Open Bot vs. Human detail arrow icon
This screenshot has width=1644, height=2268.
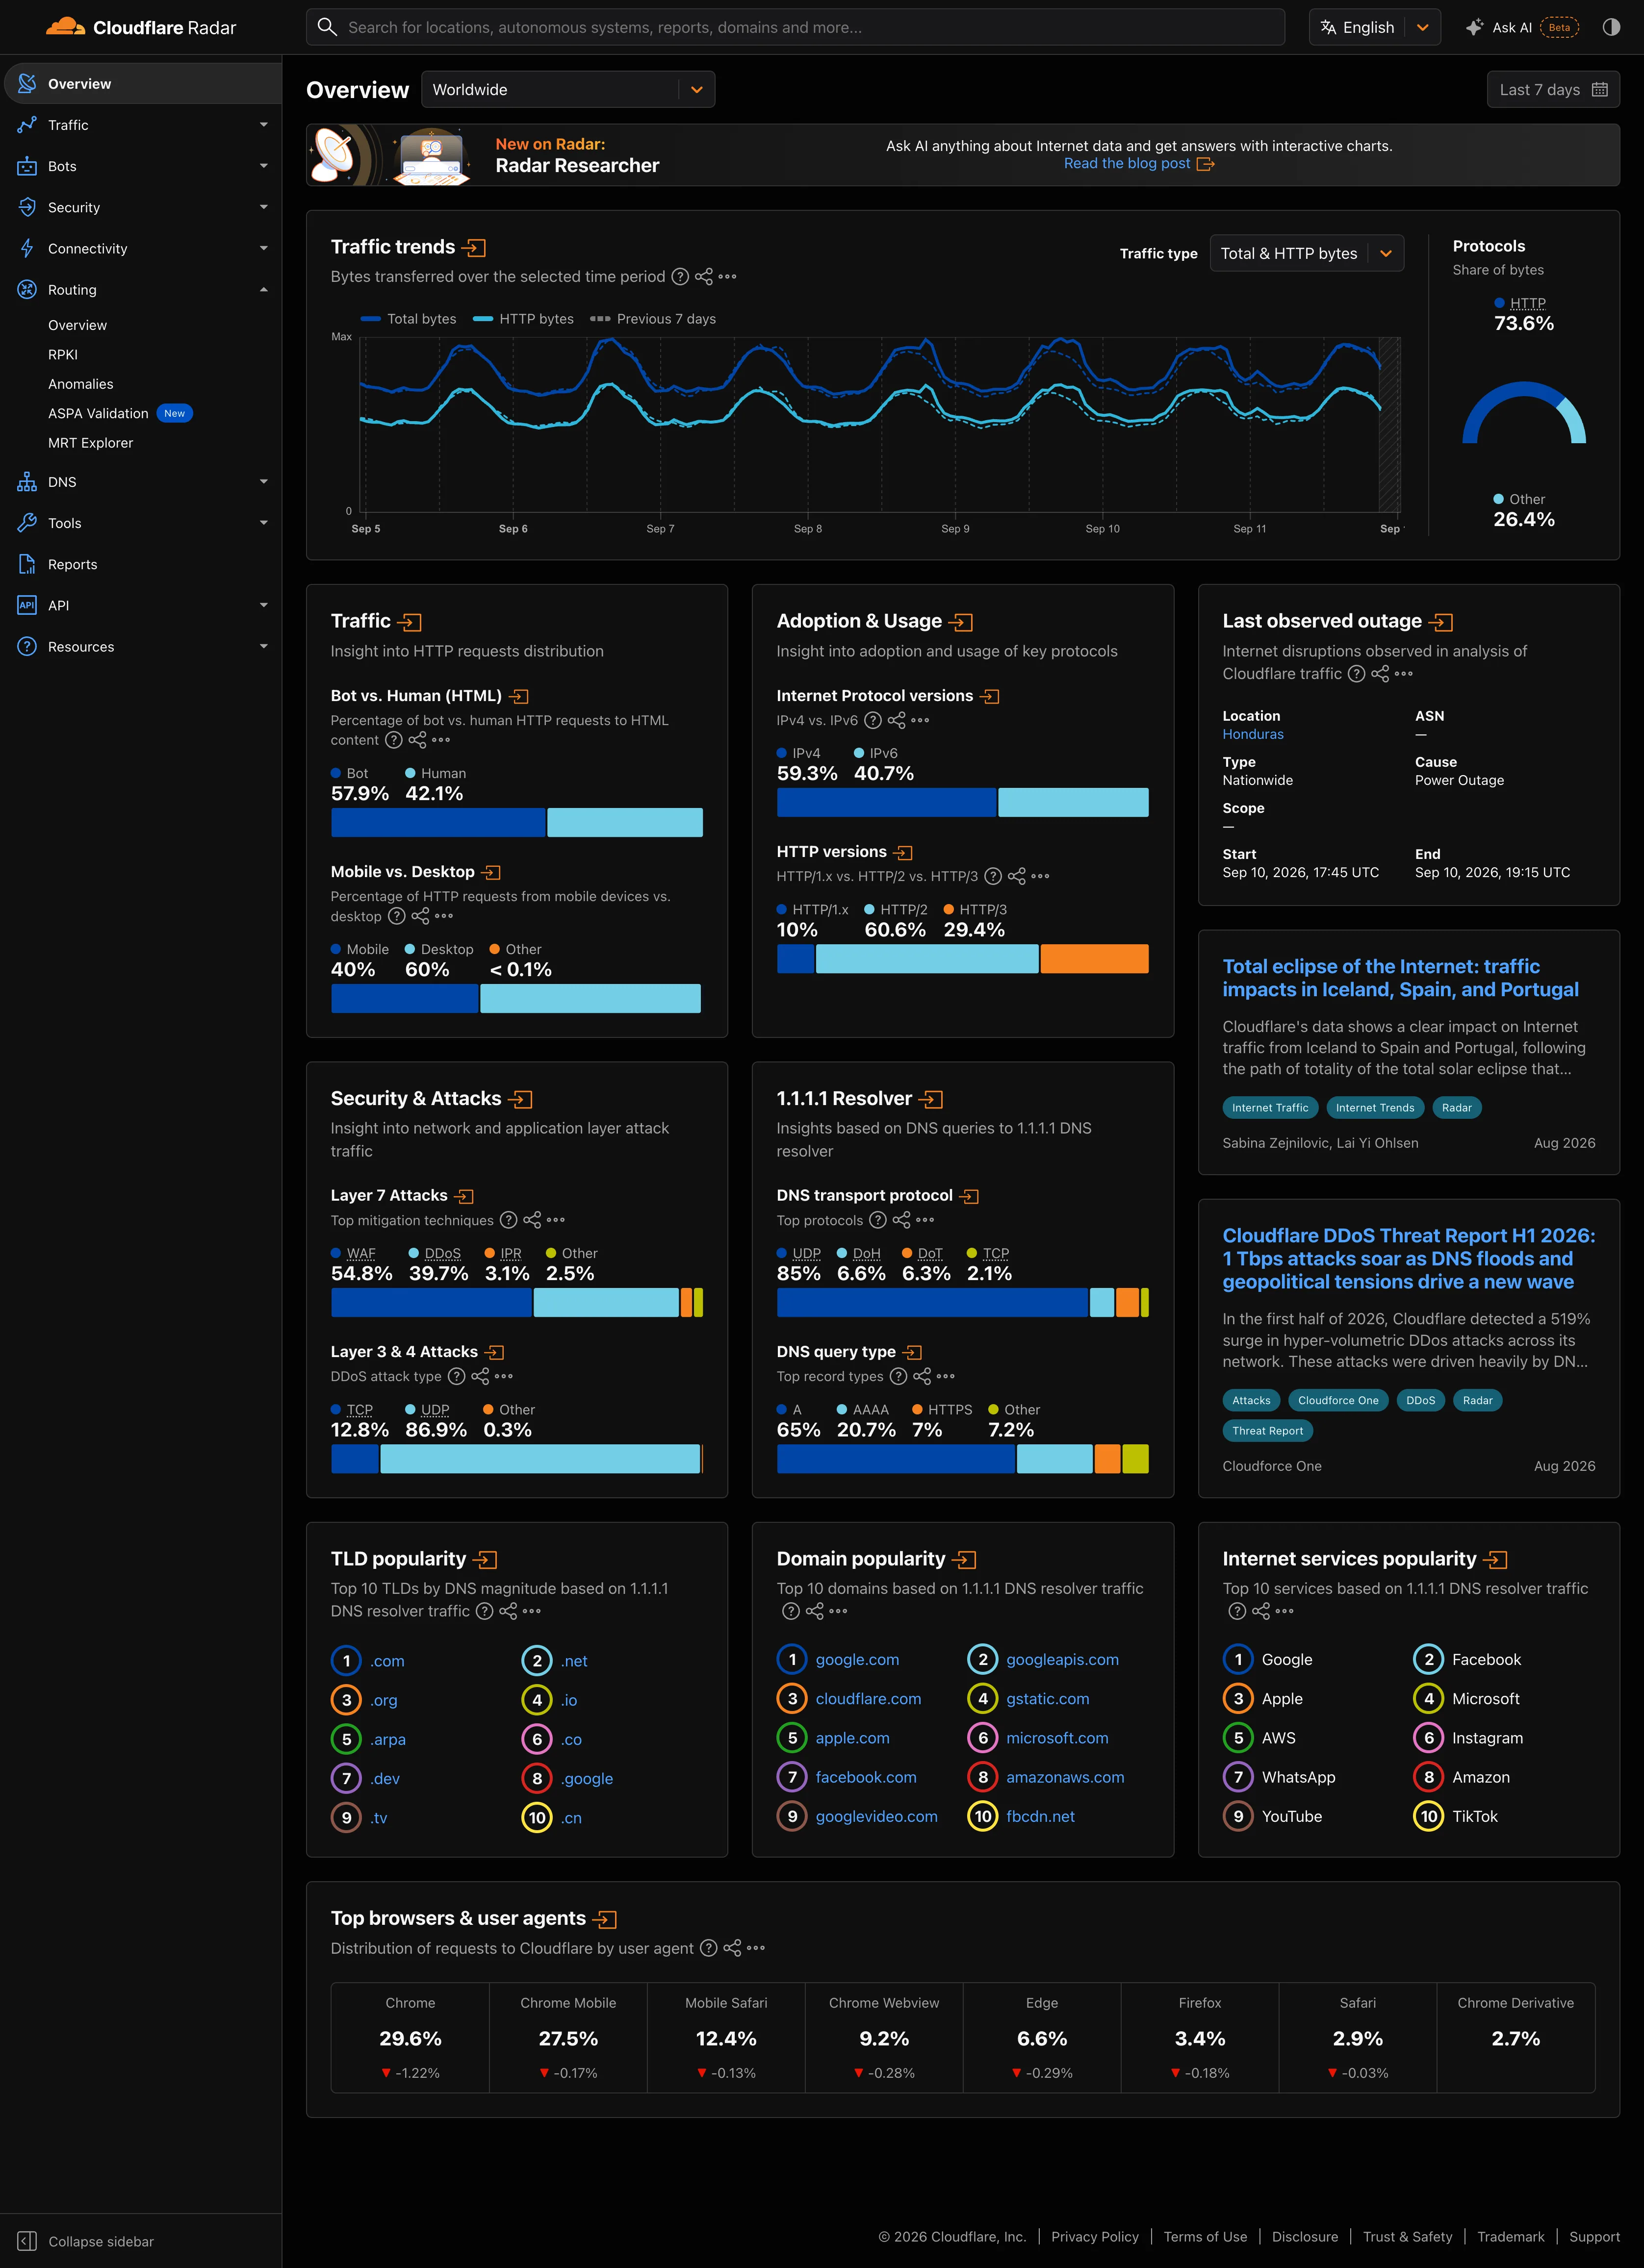[x=519, y=696]
